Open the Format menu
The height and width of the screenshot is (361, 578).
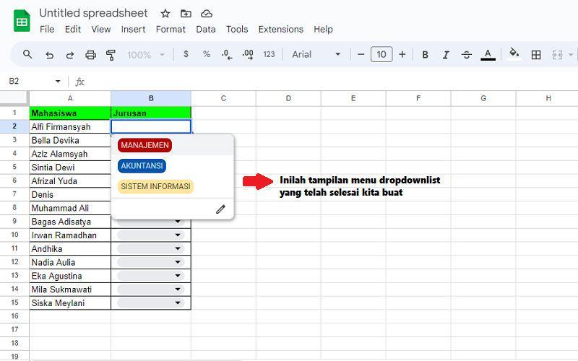pos(171,30)
